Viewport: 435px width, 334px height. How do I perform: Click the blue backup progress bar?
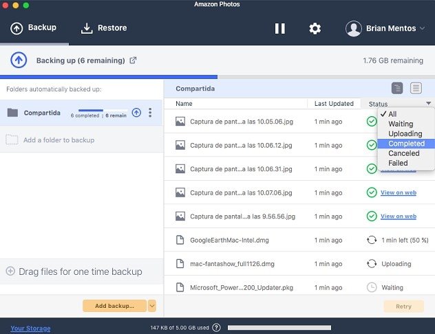[x=109, y=77]
